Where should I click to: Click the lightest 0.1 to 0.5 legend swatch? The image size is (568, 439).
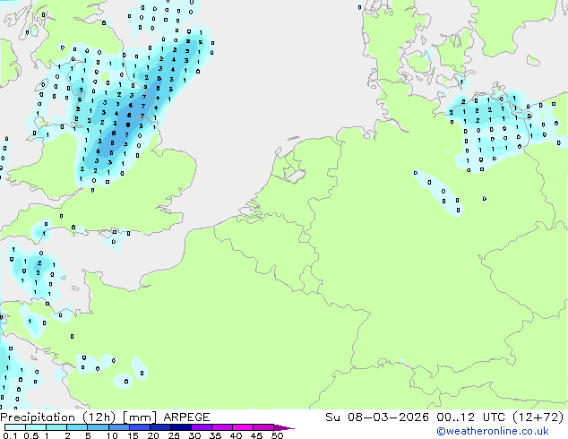coord(15,427)
